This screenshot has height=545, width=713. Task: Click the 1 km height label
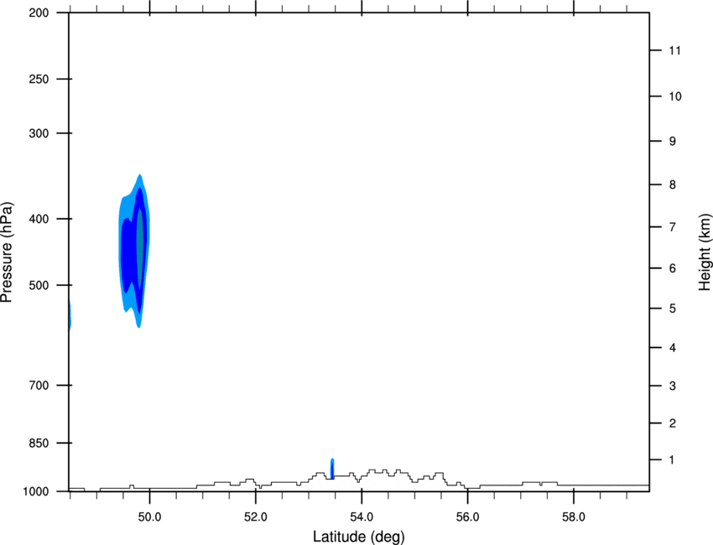[673, 460]
